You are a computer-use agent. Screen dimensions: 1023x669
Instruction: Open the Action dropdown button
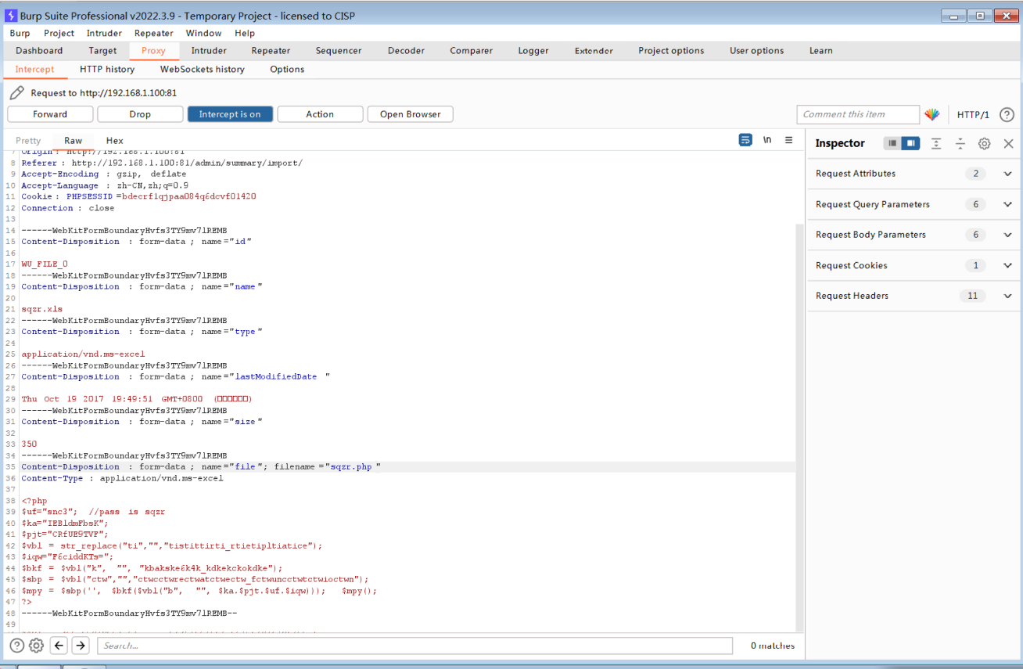click(x=320, y=114)
